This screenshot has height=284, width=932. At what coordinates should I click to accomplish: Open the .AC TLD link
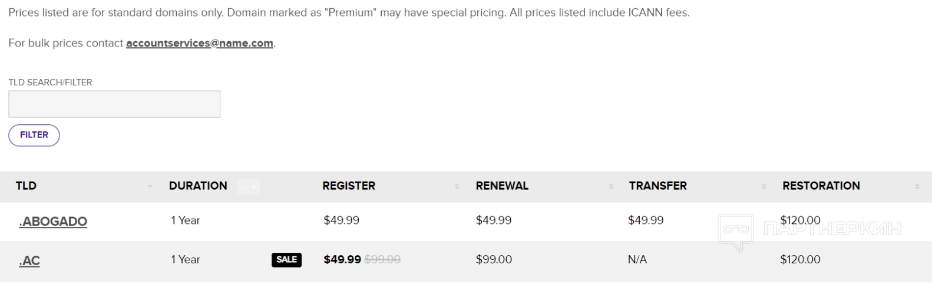click(29, 260)
